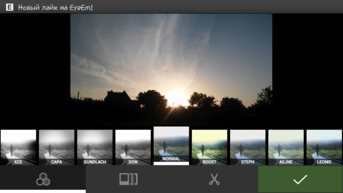Select the GUNDLACH filter
Screen dimensions: 343x193
(x=95, y=147)
